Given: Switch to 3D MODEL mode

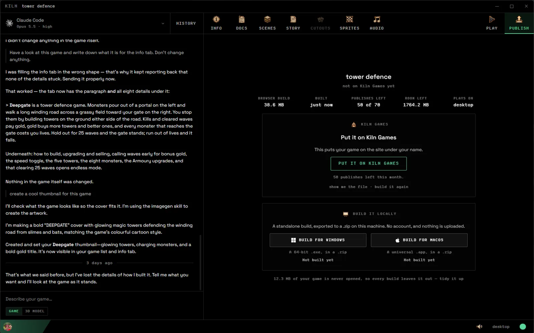Looking at the screenshot, I should (x=35, y=311).
